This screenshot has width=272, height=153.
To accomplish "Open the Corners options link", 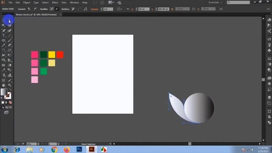I will pos(94,9).
